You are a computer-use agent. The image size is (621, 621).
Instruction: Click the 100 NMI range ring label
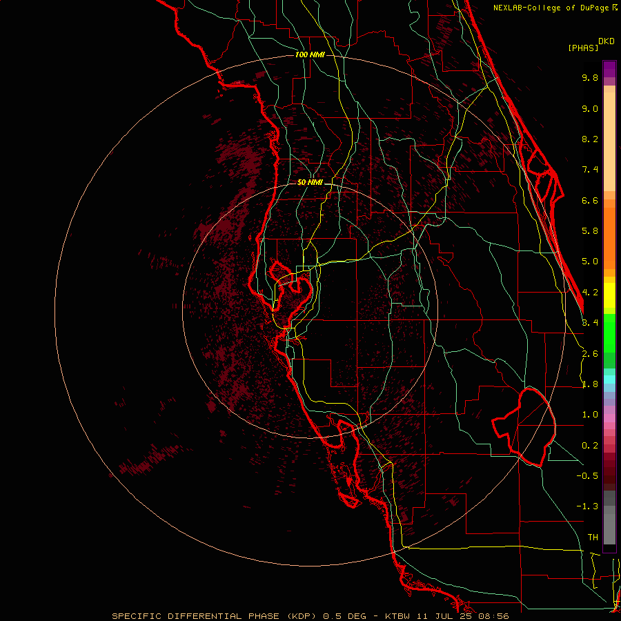pyautogui.click(x=310, y=55)
